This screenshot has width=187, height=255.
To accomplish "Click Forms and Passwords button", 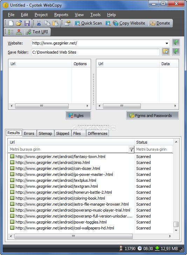I will [x=152, y=116].
